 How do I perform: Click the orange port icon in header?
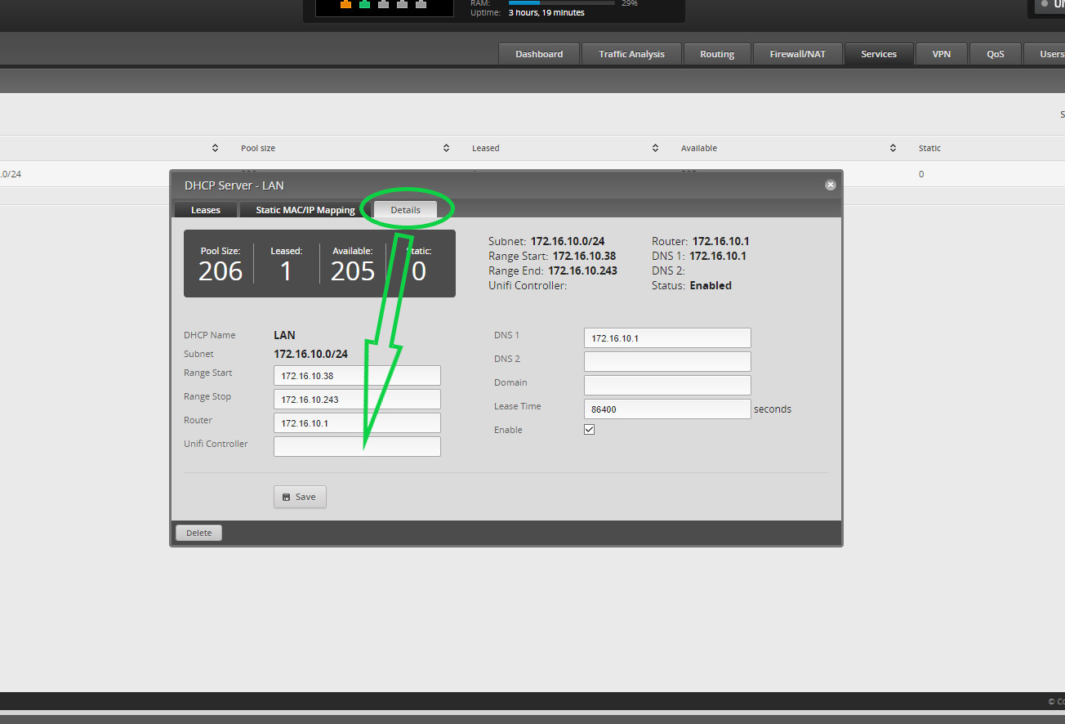click(x=345, y=4)
